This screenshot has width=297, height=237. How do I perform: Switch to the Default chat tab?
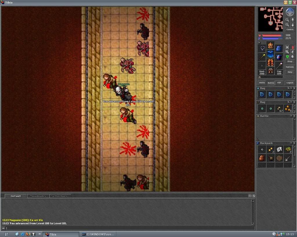16,196
